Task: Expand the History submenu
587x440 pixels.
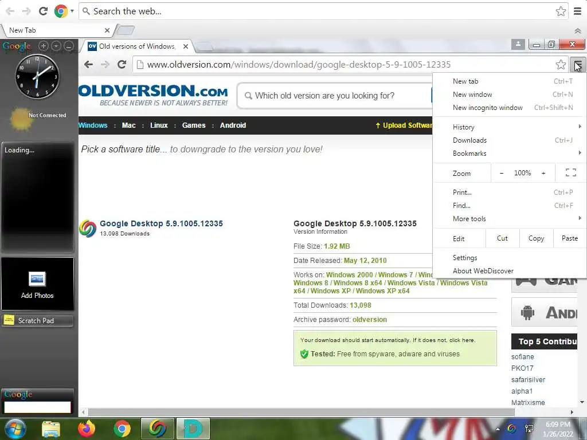Action: pyautogui.click(x=510, y=127)
